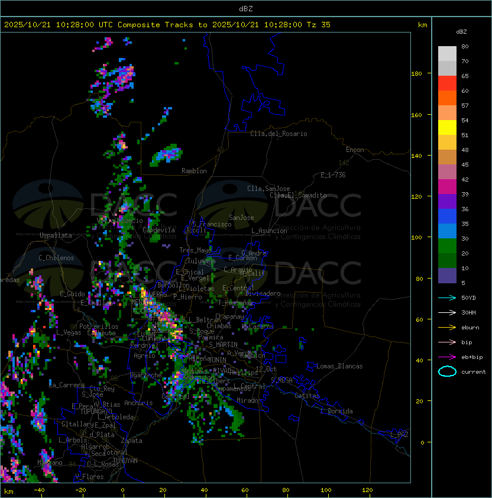Click the Cto_Rey map label
The image size is (492, 498).
point(102,389)
